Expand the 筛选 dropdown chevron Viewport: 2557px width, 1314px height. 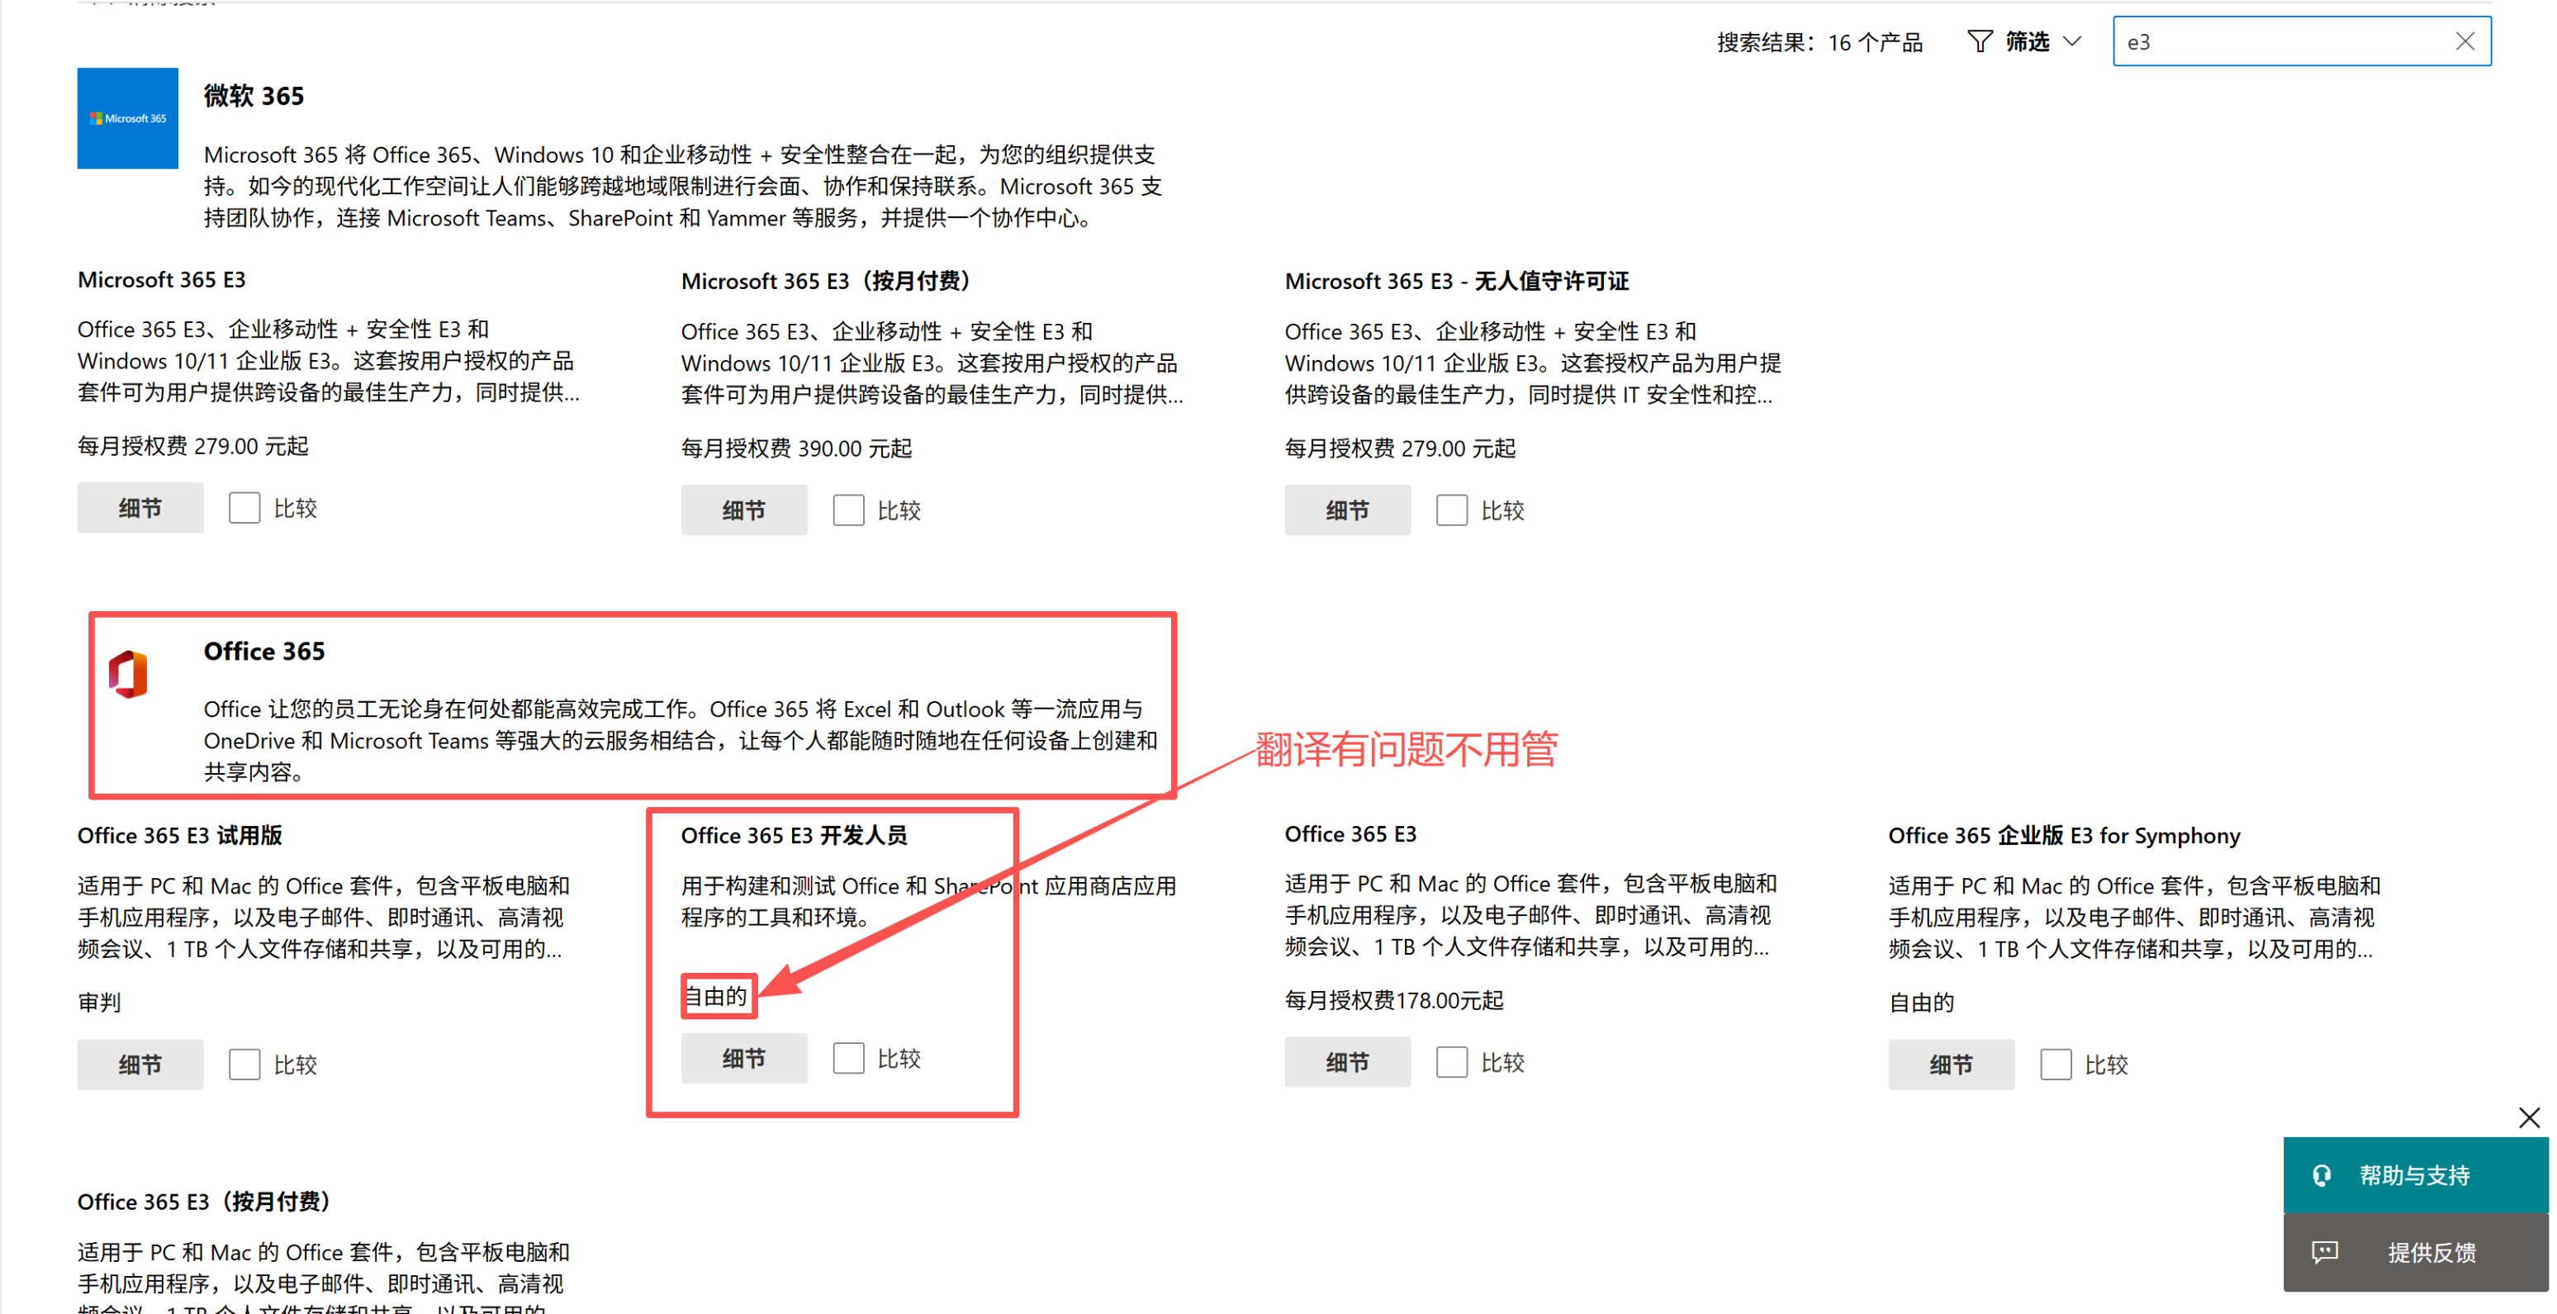[2071, 41]
